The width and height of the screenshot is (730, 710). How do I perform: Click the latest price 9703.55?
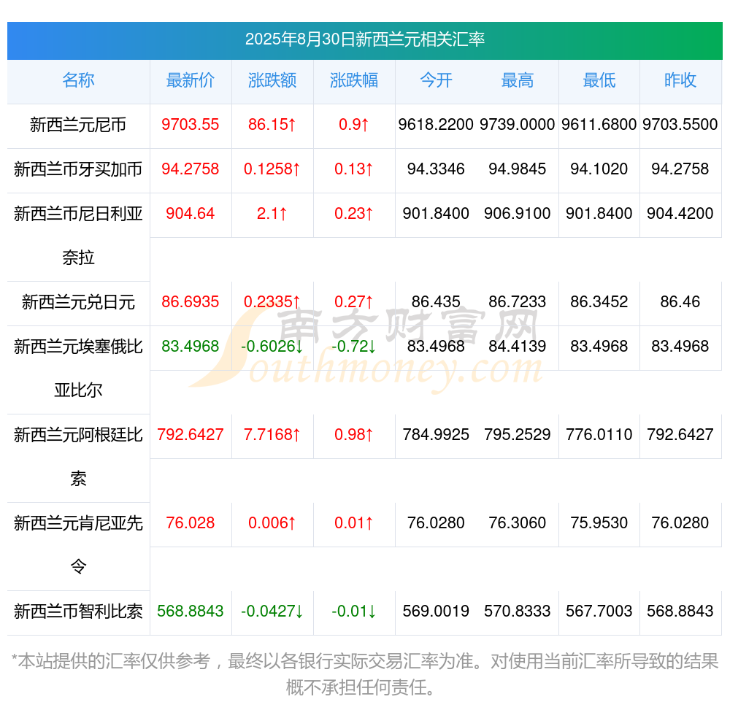point(190,124)
